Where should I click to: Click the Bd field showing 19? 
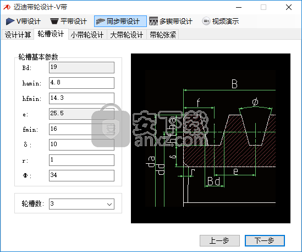[81, 67]
